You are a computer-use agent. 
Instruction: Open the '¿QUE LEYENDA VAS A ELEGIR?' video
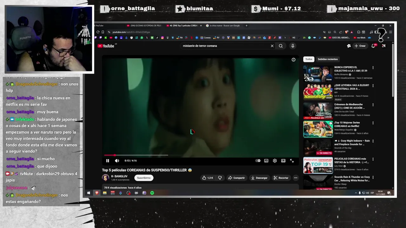click(318, 92)
